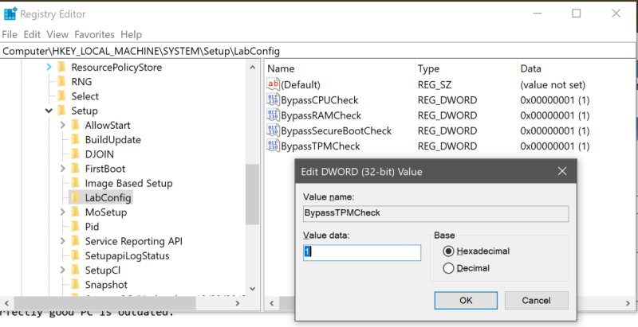This screenshot has width=638, height=327.
Task: Click the RNG folder icon
Action: click(62, 81)
